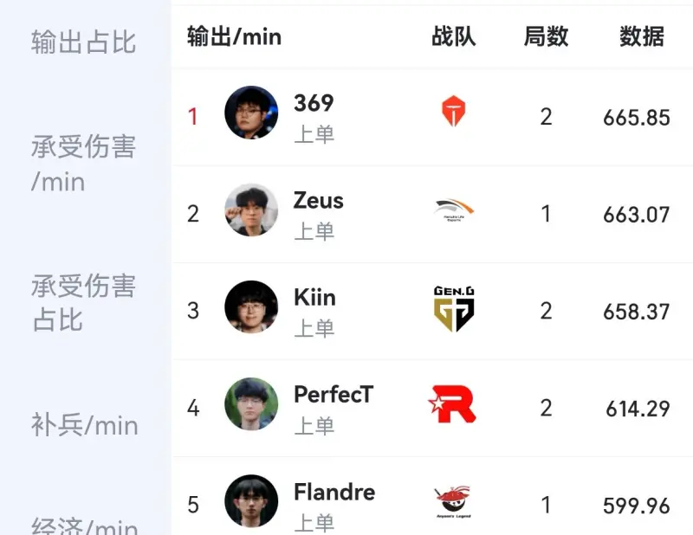The image size is (693, 535).
Task: Open PerfecT's player avatar
Action: [x=251, y=404]
